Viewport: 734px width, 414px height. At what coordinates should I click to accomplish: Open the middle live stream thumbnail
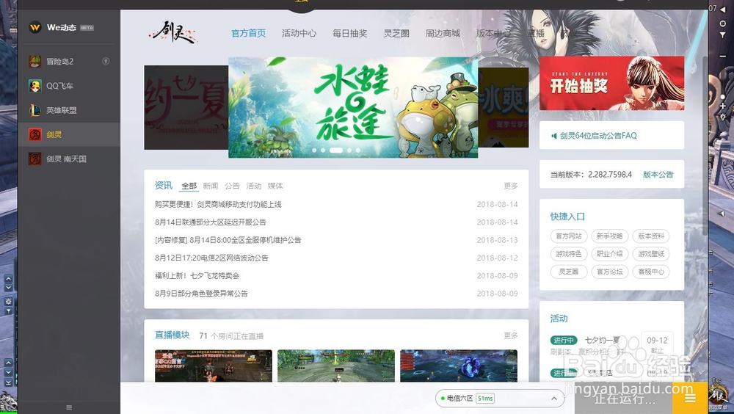[336, 366]
